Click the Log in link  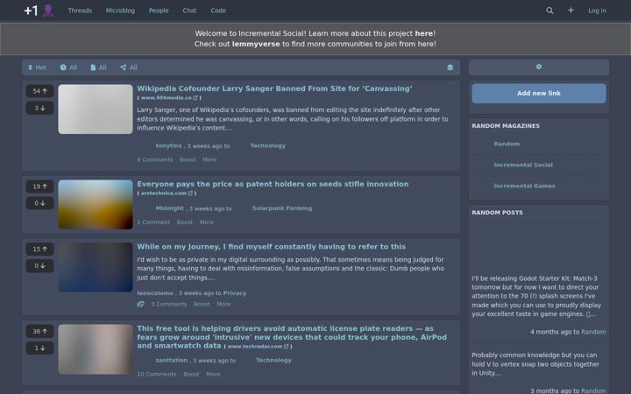597,11
